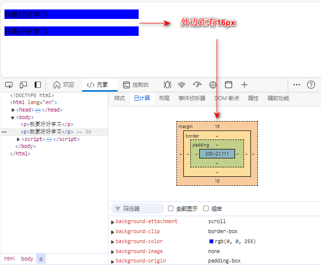Activate the inspect element picker icon
The image size is (321, 265).
coord(9,85)
